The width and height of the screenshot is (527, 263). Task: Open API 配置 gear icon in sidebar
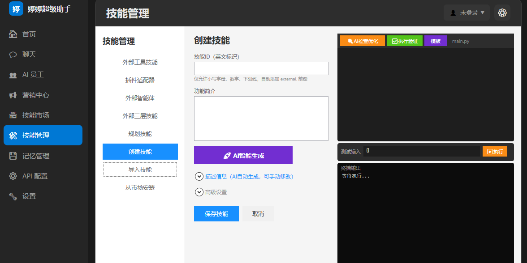(x=13, y=176)
